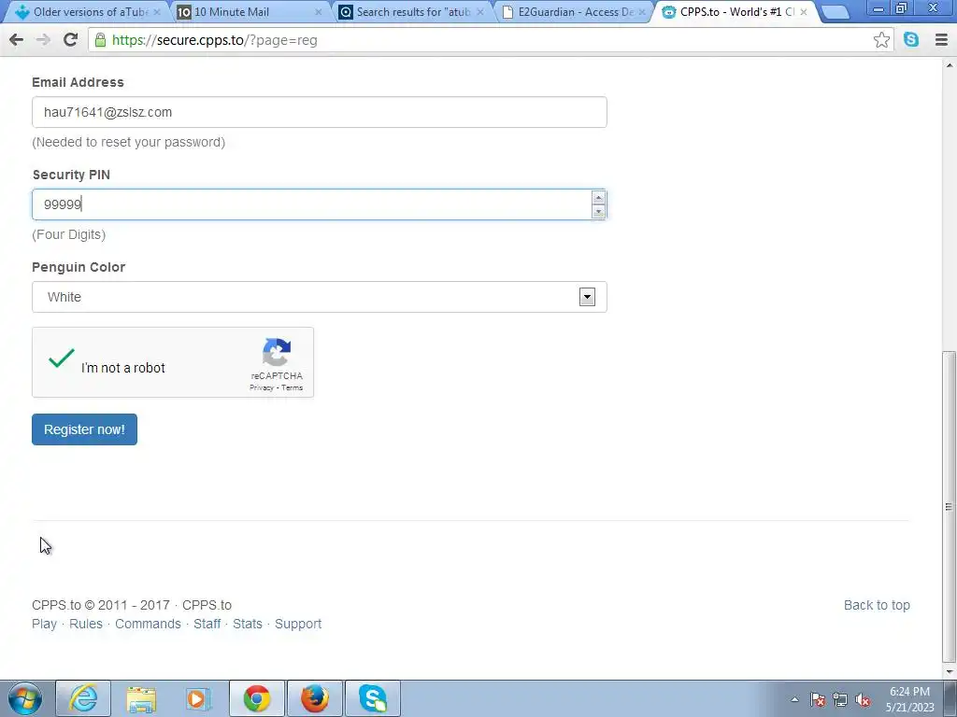957x717 pixels.
Task: Decrease Security PIN with down spinner
Action: pos(598,211)
